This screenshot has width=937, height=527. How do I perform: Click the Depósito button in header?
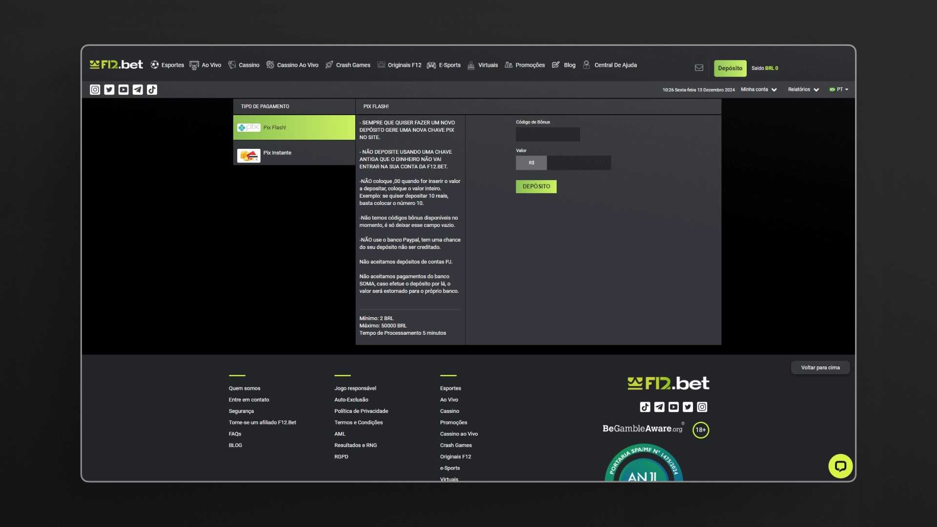(x=730, y=67)
